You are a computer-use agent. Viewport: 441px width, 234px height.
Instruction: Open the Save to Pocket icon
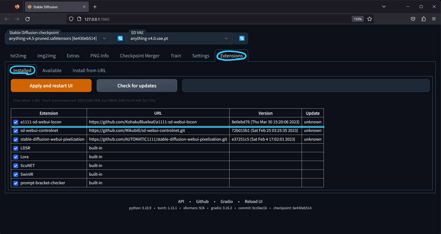pos(413,19)
